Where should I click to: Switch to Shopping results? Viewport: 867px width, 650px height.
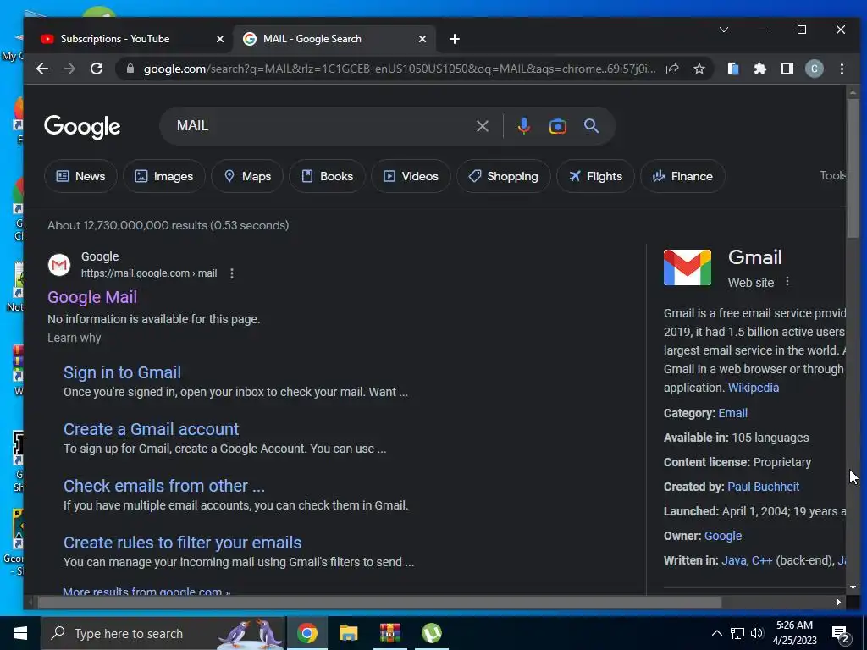point(503,176)
